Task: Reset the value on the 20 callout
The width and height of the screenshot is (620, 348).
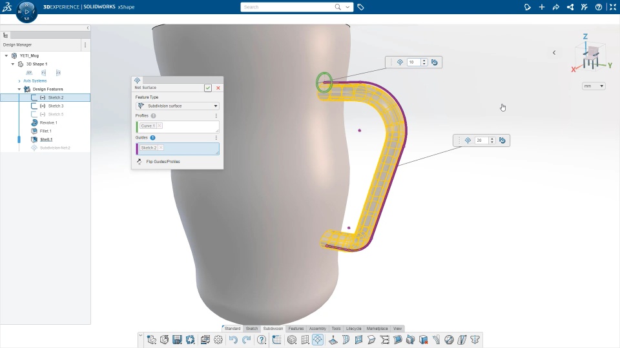Action: coord(502,140)
